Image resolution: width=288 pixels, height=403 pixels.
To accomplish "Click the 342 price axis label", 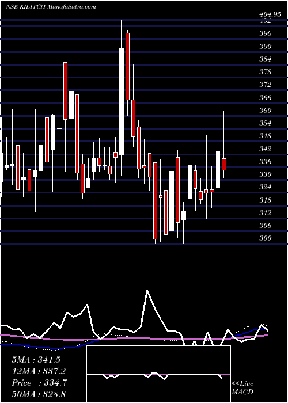I will click(266, 149).
